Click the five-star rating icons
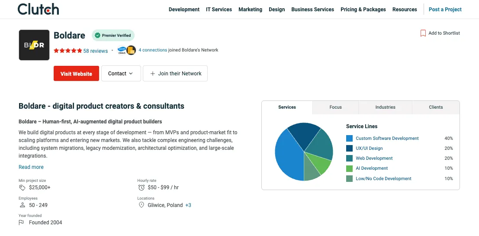The height and width of the screenshot is (236, 479). [68, 51]
